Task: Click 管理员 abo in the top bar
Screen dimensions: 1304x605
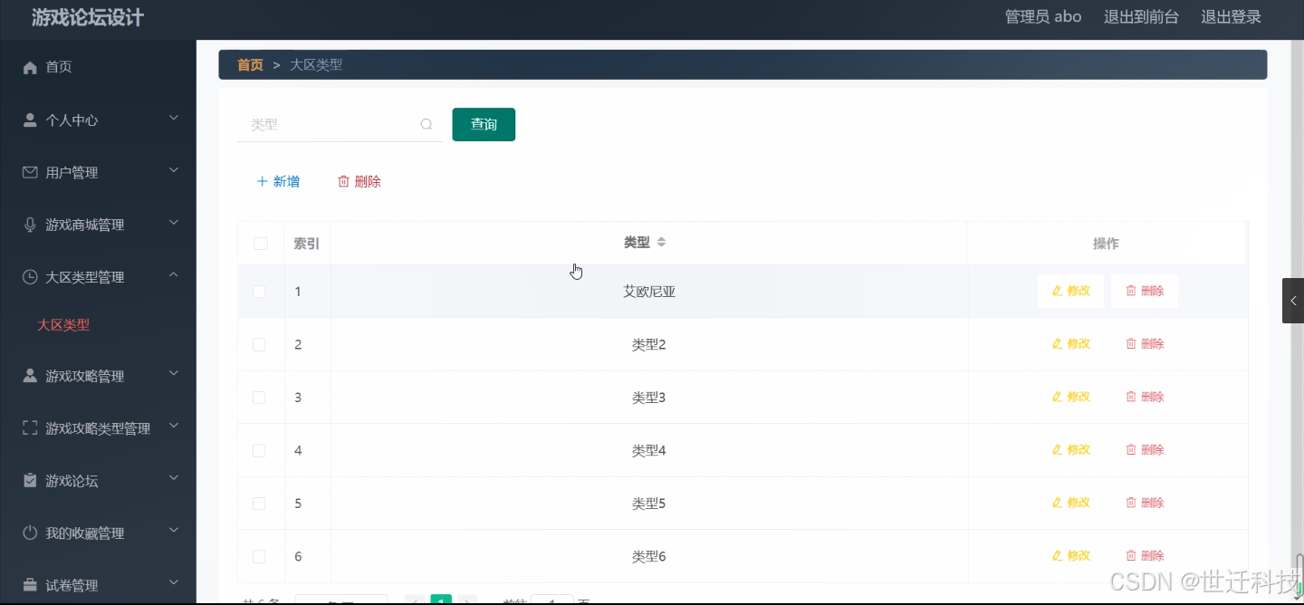Action: 1043,16
